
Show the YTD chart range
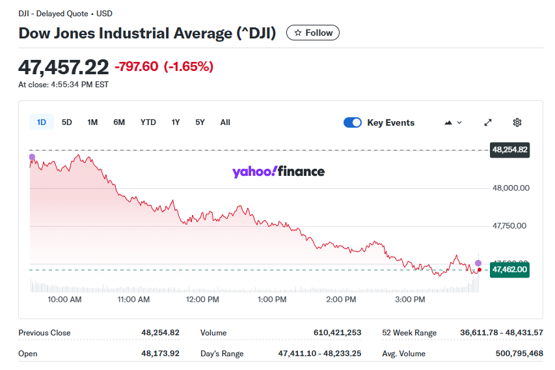coord(148,122)
